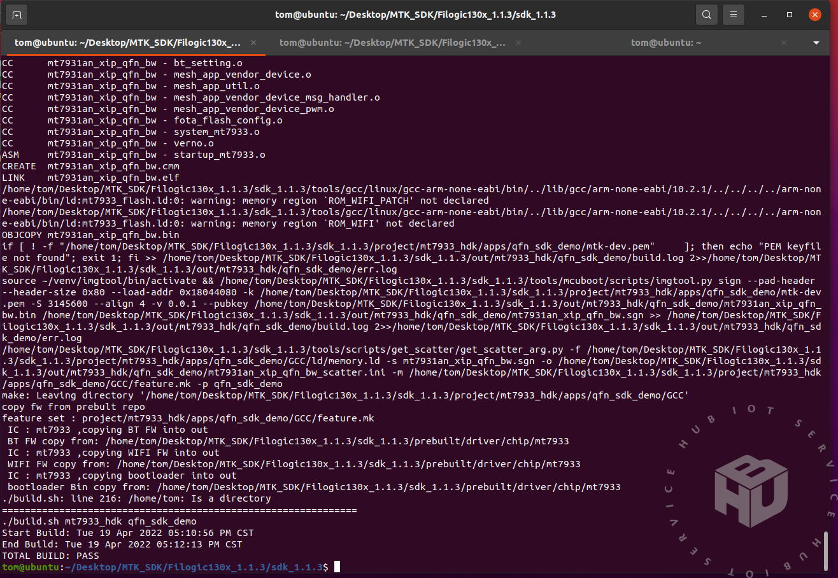Click 'copying BT FW into out' line
This screenshot has width=838, height=578.
[x=108, y=430]
